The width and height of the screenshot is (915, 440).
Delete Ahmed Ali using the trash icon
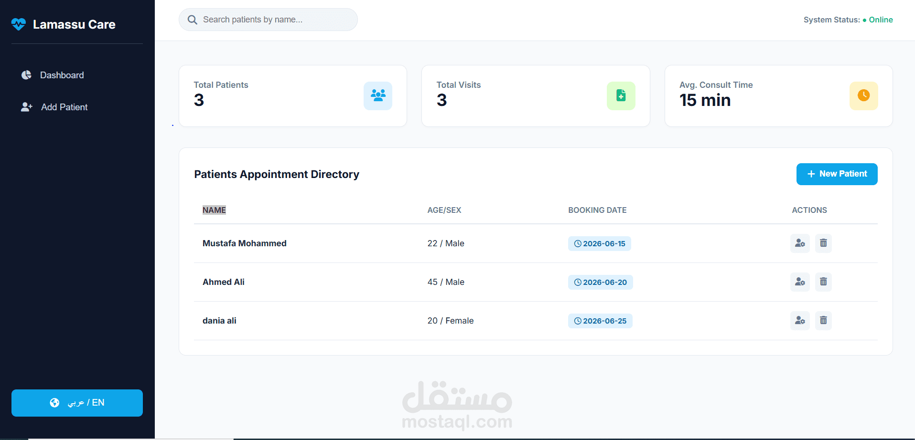tap(823, 282)
